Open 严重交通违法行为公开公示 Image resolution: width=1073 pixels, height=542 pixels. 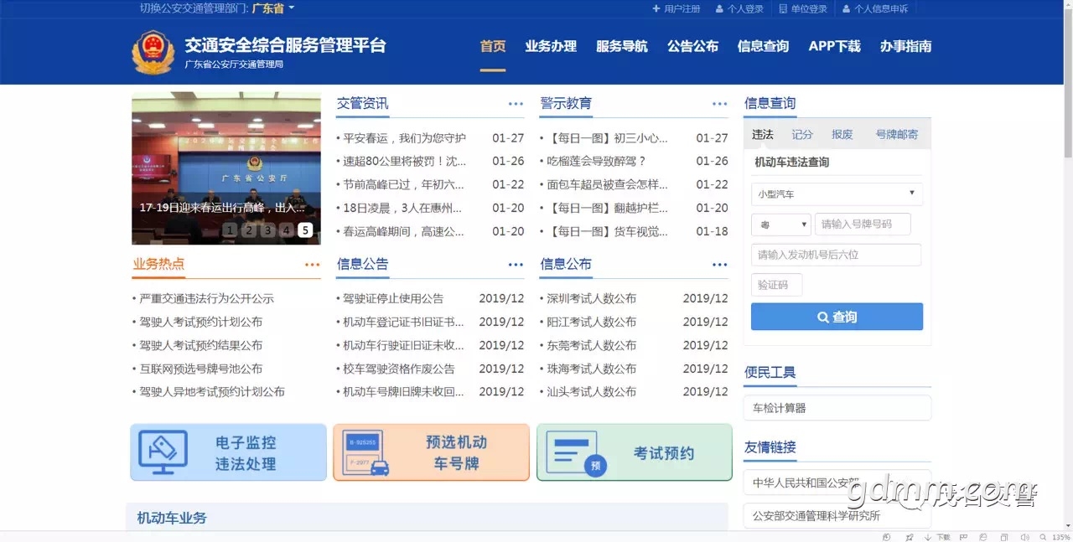[x=206, y=298]
